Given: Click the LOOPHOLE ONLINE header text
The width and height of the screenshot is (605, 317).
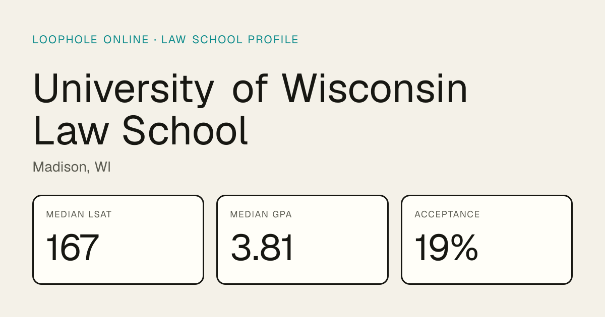Looking at the screenshot, I should [x=91, y=40].
